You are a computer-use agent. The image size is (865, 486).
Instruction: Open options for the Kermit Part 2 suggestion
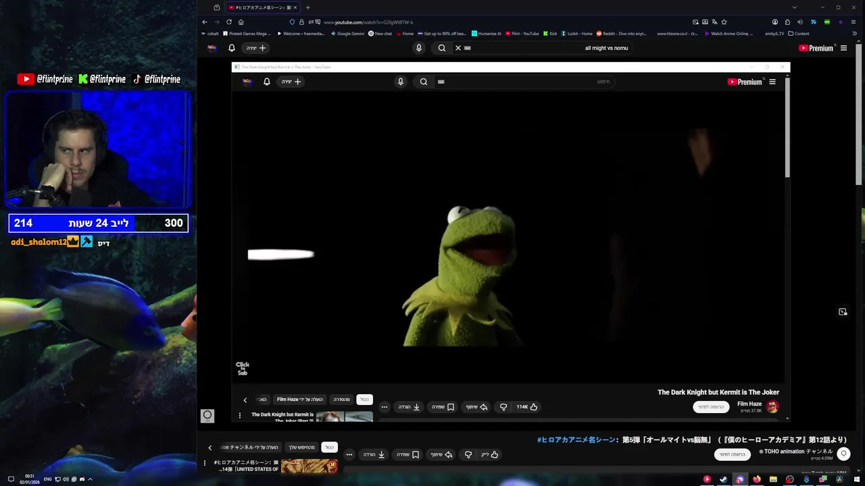239,416
